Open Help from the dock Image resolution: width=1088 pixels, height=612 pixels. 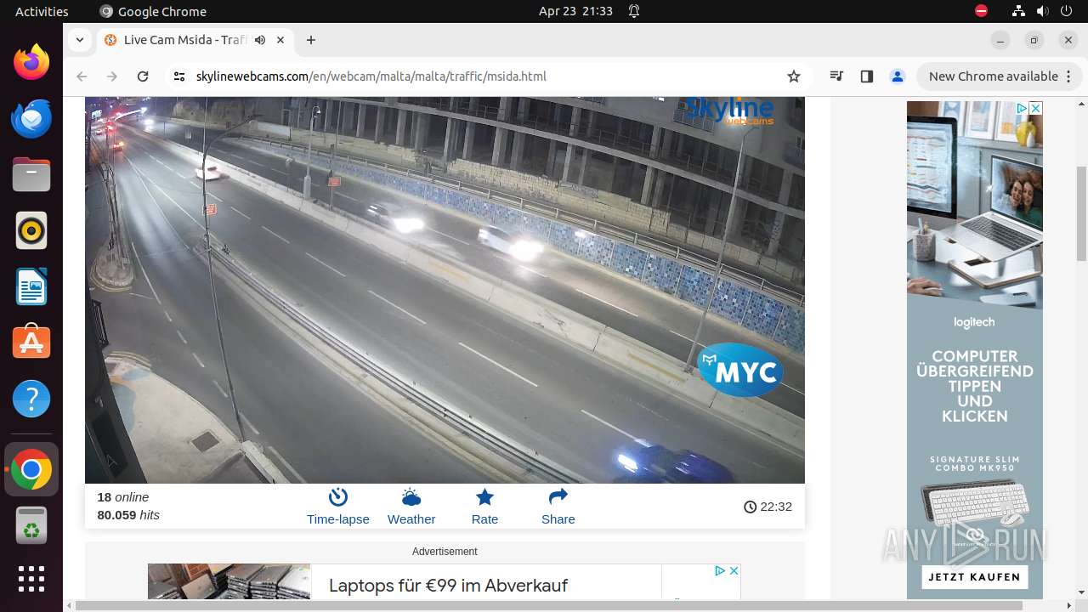tap(31, 399)
